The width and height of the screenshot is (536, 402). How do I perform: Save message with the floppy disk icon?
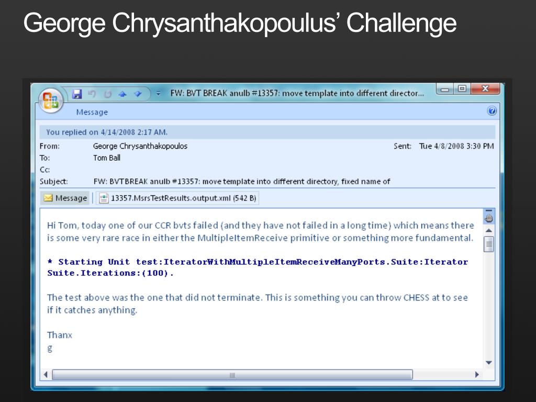(77, 94)
